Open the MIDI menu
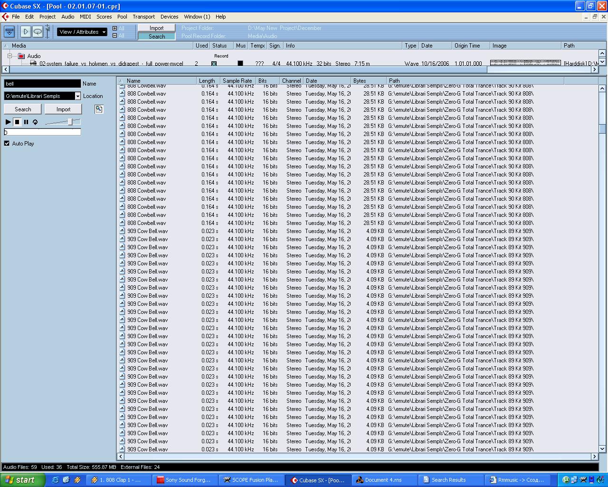The width and height of the screenshot is (608, 487). [x=85, y=17]
